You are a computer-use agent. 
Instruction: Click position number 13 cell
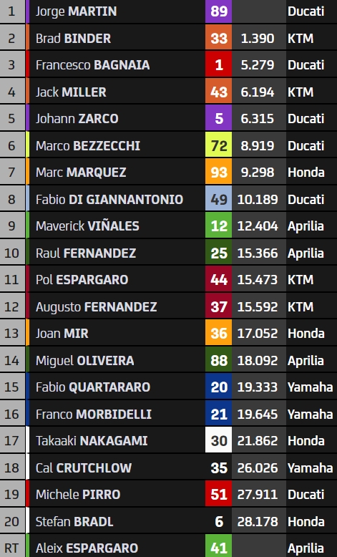[11, 333]
